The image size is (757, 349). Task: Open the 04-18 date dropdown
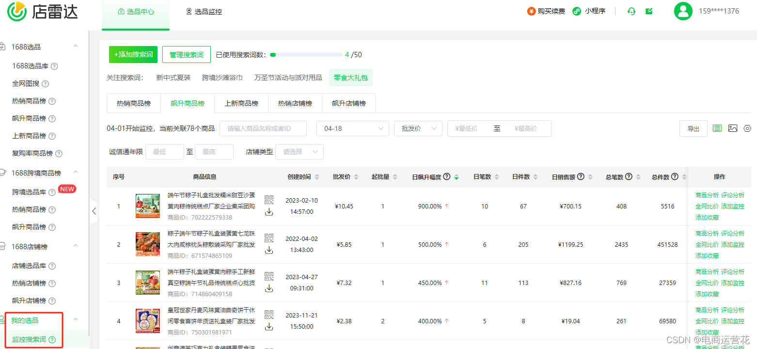[353, 128]
